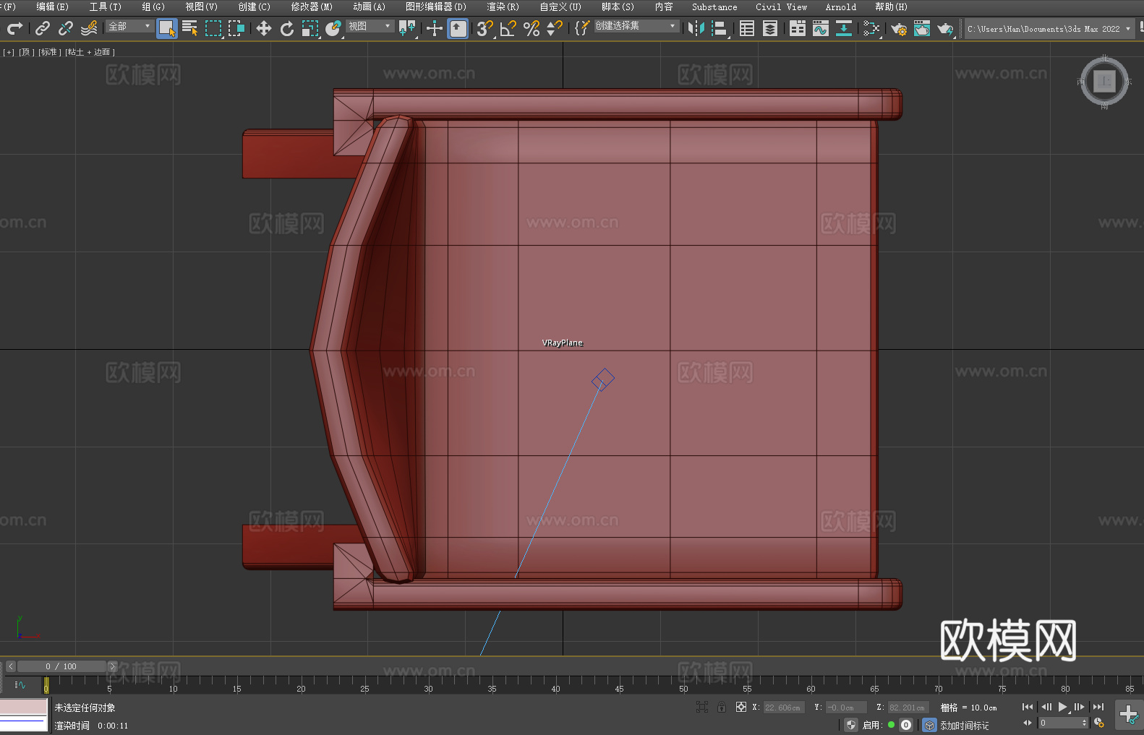This screenshot has height=735, width=1144.
Task: Click the Edit Named Selection Sets icon
Action: pyautogui.click(x=582, y=28)
